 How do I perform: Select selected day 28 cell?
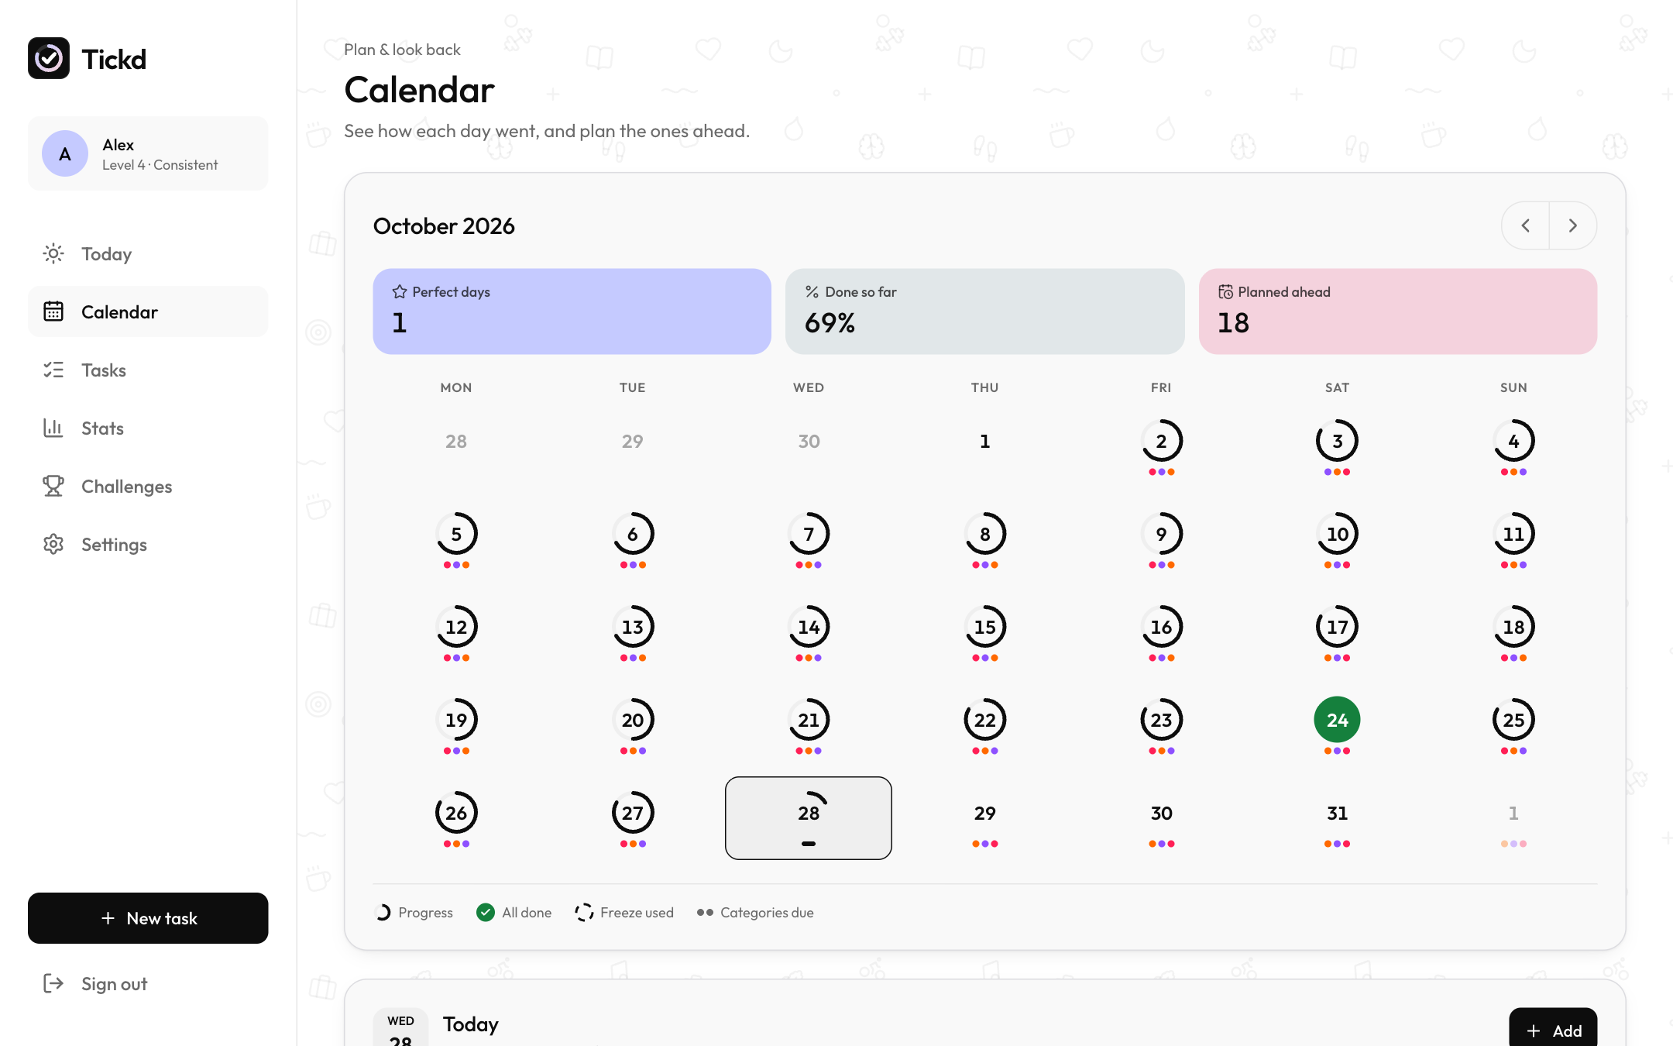click(x=808, y=817)
